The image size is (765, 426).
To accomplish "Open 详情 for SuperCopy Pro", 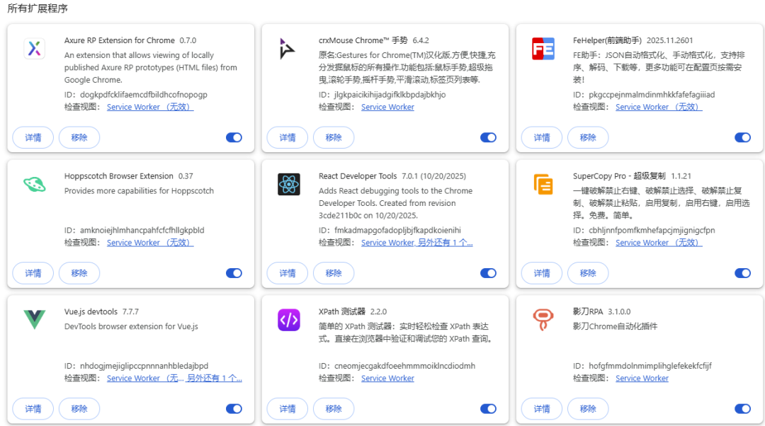I will pyautogui.click(x=542, y=273).
